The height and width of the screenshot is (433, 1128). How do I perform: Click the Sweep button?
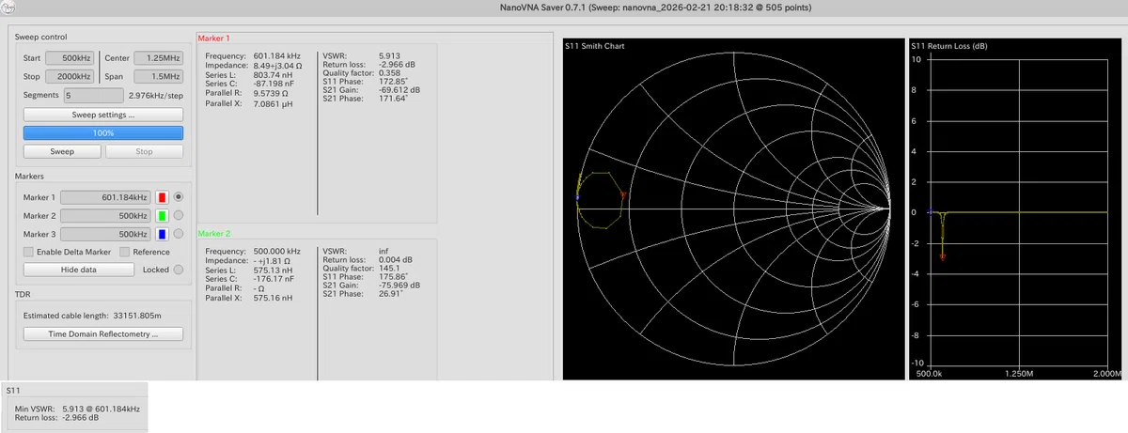tap(62, 151)
